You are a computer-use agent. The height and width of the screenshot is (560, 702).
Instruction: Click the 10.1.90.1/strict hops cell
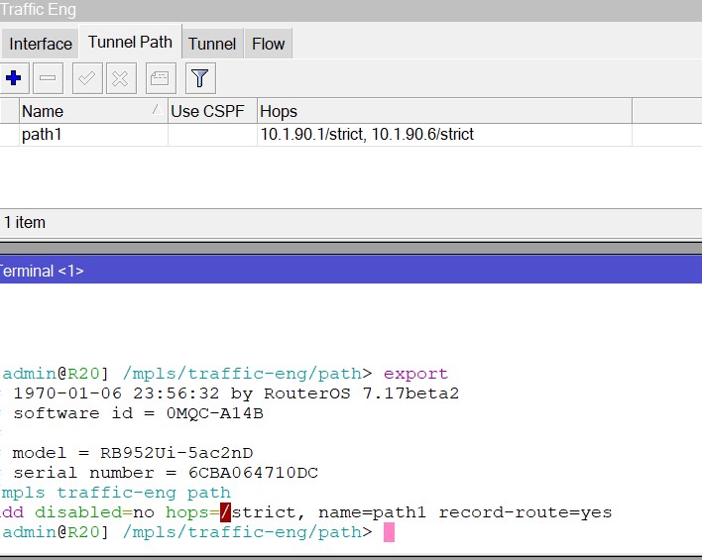[x=444, y=134]
